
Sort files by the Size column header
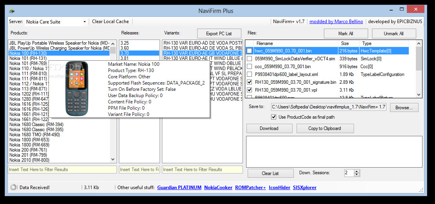(x=349, y=43)
